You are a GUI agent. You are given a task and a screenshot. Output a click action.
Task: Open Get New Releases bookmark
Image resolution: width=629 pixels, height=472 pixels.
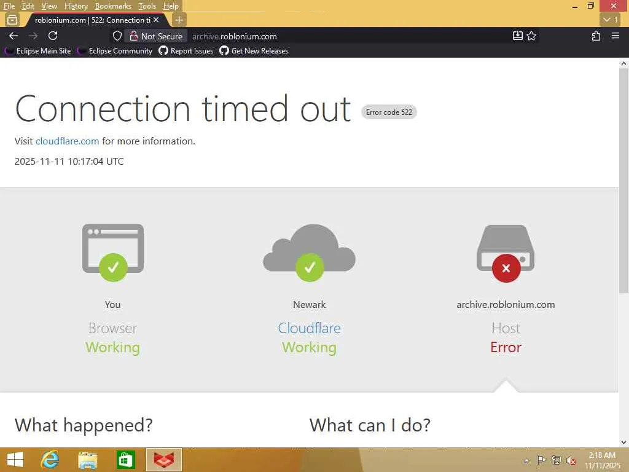point(254,51)
